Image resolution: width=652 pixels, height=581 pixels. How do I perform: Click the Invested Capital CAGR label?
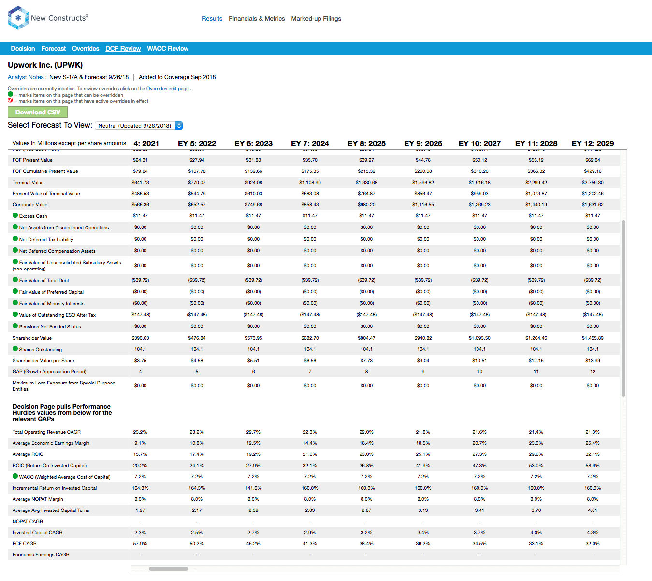coord(37,533)
